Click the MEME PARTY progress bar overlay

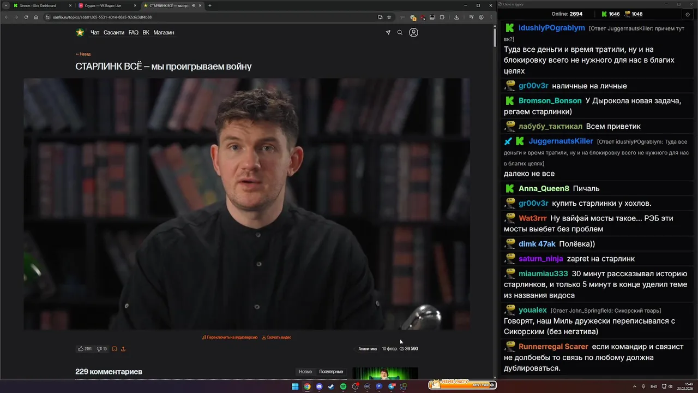tap(462, 384)
